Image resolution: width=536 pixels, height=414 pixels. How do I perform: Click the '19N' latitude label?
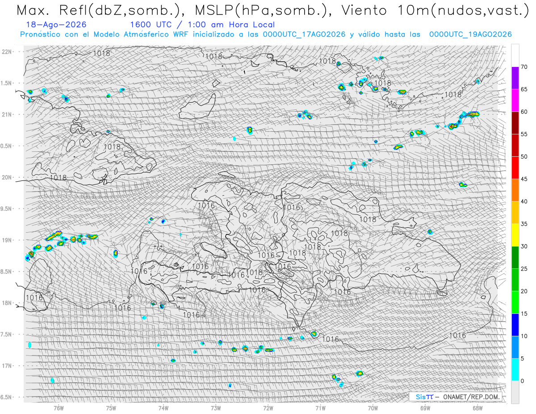(7, 240)
